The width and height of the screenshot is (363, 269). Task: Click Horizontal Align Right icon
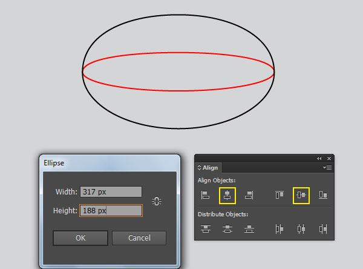249,195
